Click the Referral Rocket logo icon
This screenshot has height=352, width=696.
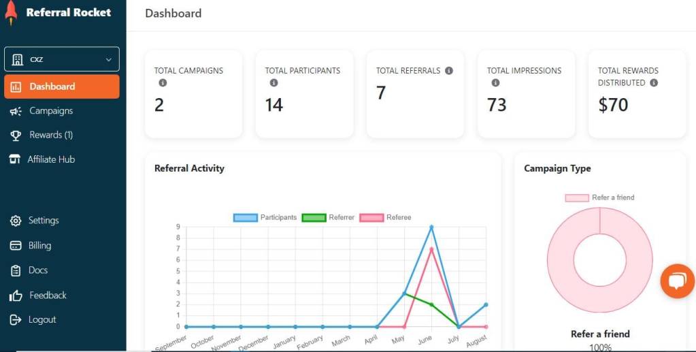pos(11,14)
